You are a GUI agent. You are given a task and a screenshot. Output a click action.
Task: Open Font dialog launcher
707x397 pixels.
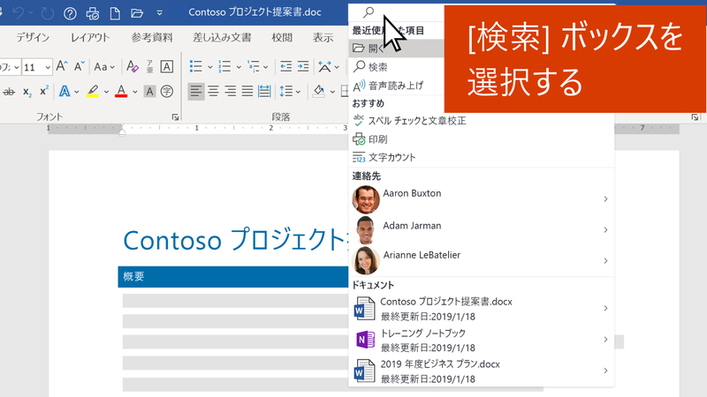pos(175,117)
